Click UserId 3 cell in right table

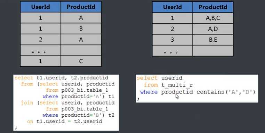(172, 40)
